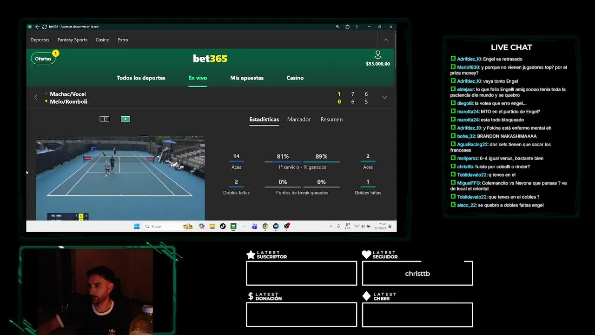Viewport: 595px width, 335px height.
Task: Click the Ofertas button
Action: pos(43,59)
